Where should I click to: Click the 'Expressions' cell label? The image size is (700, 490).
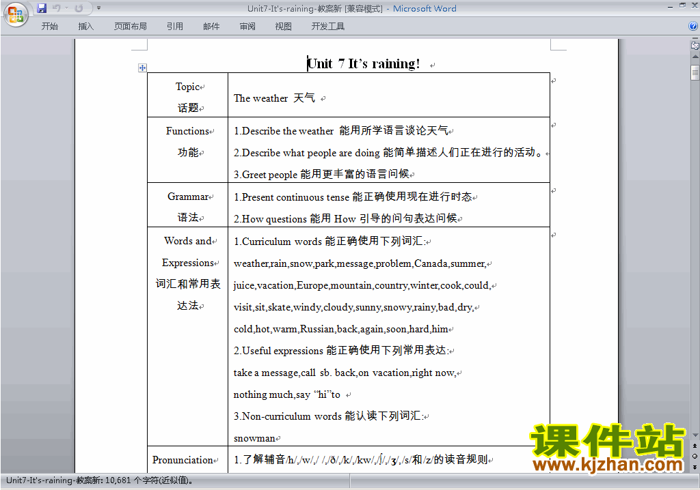click(x=188, y=263)
